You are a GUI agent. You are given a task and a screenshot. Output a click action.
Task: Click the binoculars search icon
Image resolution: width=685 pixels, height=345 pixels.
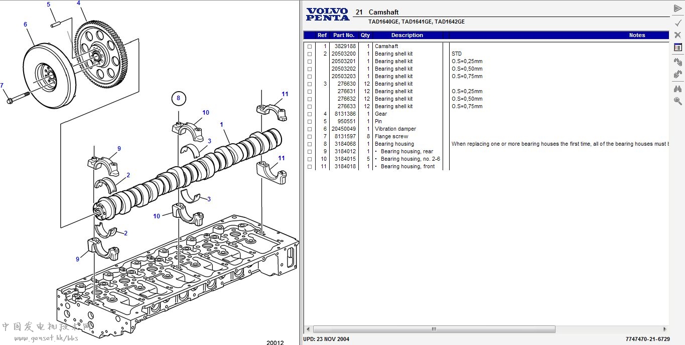pos(677,89)
